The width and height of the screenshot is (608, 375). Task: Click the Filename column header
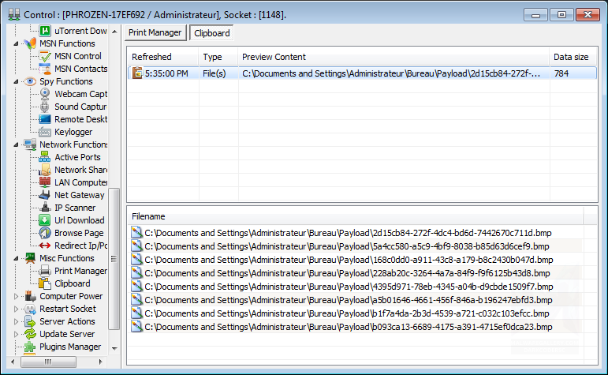coord(148,216)
